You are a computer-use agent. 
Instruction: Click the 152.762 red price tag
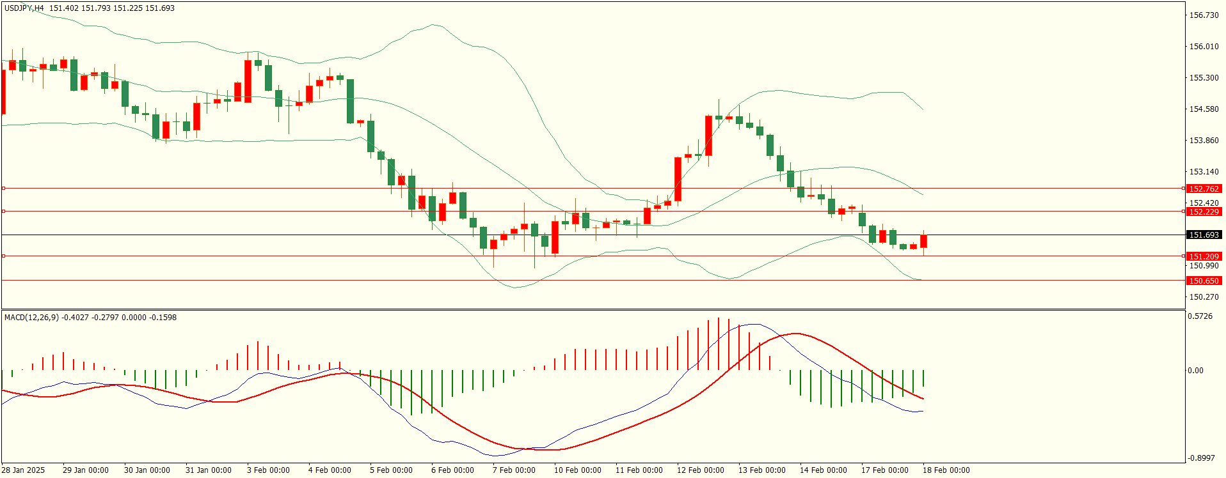coord(1204,189)
